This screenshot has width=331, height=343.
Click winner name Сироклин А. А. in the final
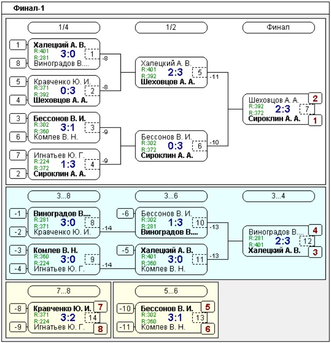click(274, 119)
